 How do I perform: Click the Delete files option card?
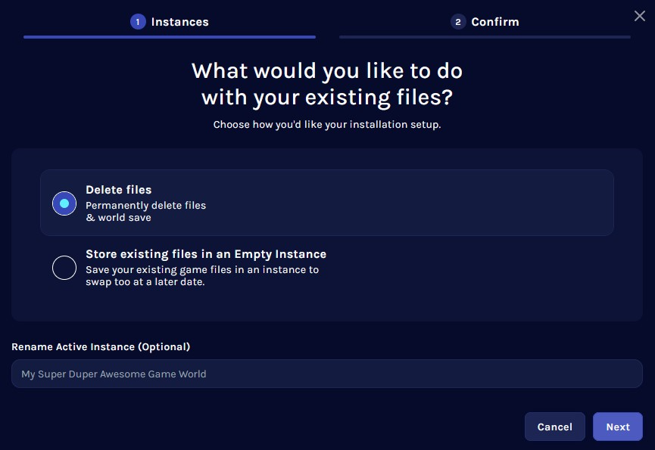tap(327, 203)
